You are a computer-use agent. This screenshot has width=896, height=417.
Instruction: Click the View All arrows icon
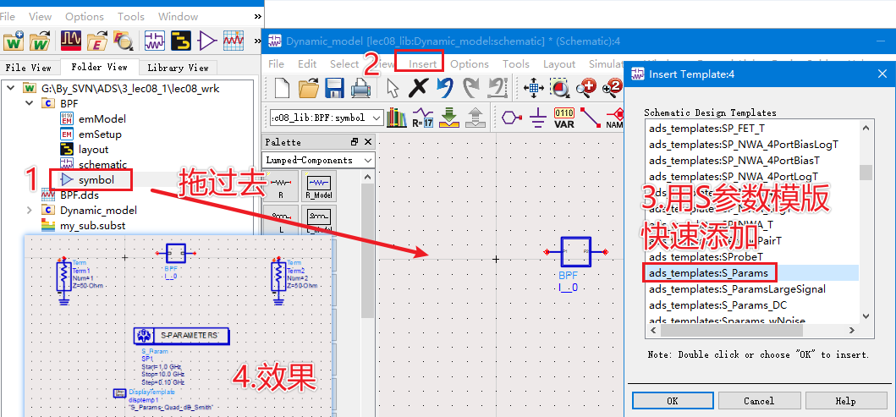click(534, 87)
